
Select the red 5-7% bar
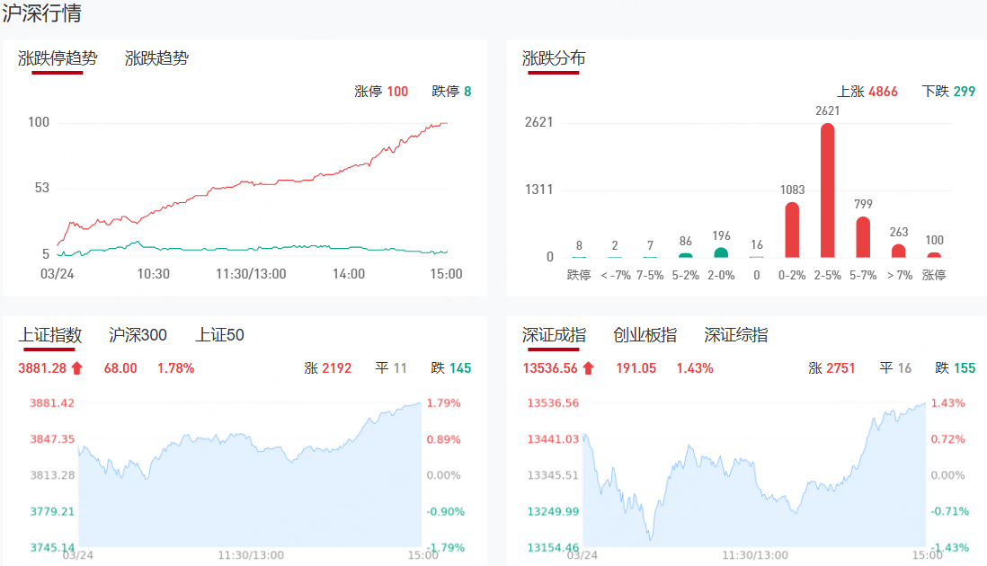pos(863,237)
